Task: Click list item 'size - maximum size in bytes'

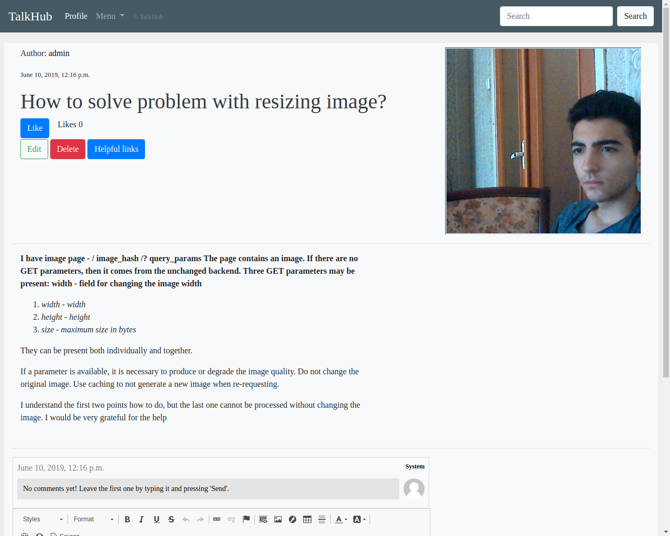Action: coord(88,330)
